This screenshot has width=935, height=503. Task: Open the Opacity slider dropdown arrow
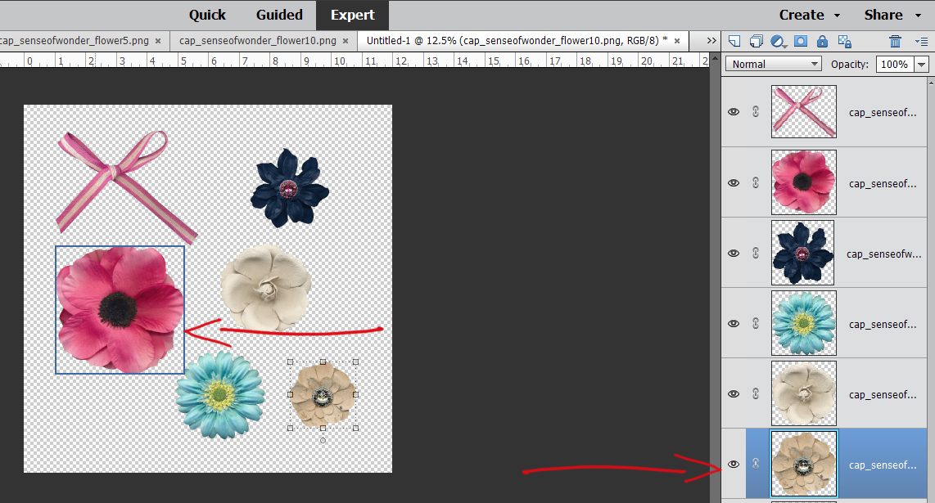point(922,65)
